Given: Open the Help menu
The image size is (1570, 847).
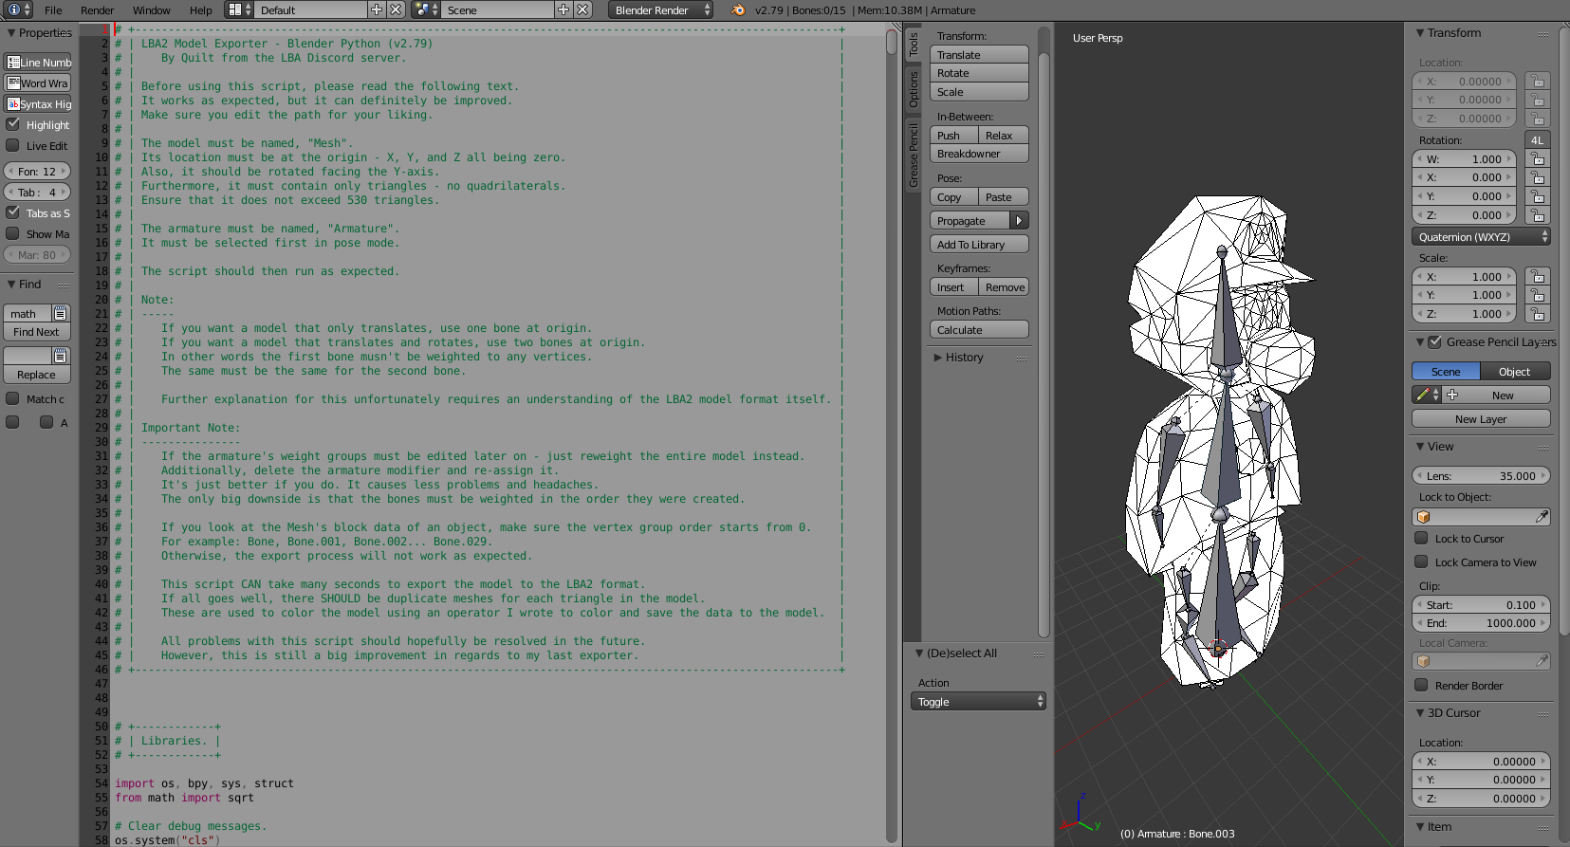Looking at the screenshot, I should 201,10.
